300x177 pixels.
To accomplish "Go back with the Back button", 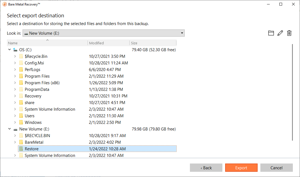I will (x=206, y=168).
